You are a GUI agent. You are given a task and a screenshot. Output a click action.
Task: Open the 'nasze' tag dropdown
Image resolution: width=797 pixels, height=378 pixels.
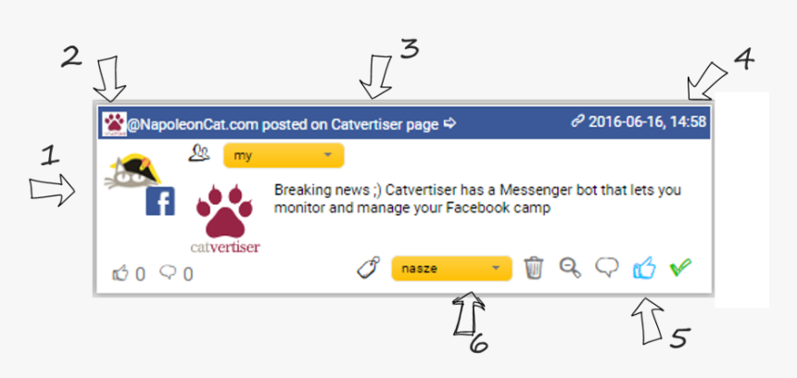coord(452,269)
